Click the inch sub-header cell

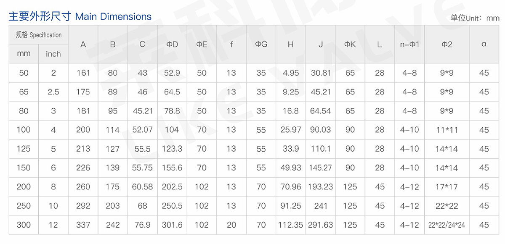[53, 54]
